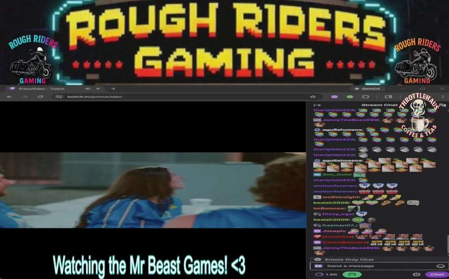Screen dimensions: 449x279
Task: Open the channel points balance 1.5K
Action: (327, 274)
